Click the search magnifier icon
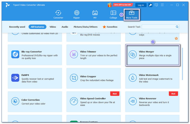 tap(177, 27)
